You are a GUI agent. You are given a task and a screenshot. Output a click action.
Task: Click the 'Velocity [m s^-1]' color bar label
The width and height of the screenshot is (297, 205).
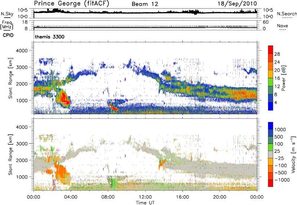(x=293, y=154)
